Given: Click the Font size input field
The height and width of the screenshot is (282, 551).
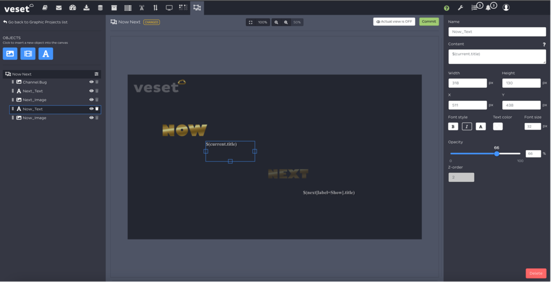Looking at the screenshot, I should [x=532, y=127].
